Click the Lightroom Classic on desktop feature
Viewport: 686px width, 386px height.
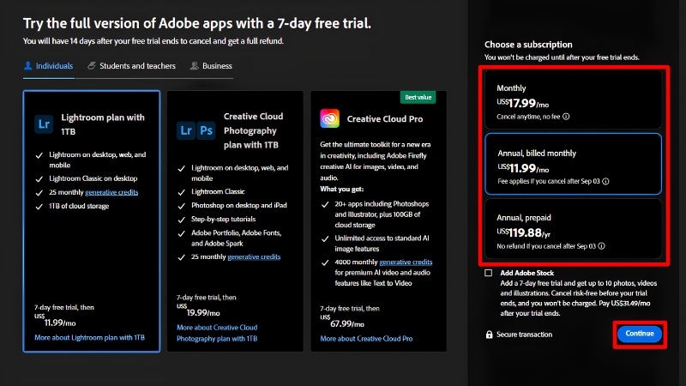[x=93, y=178]
